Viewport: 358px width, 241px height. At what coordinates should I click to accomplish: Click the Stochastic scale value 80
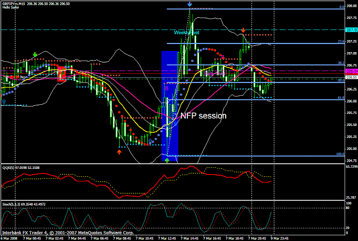point(348,208)
